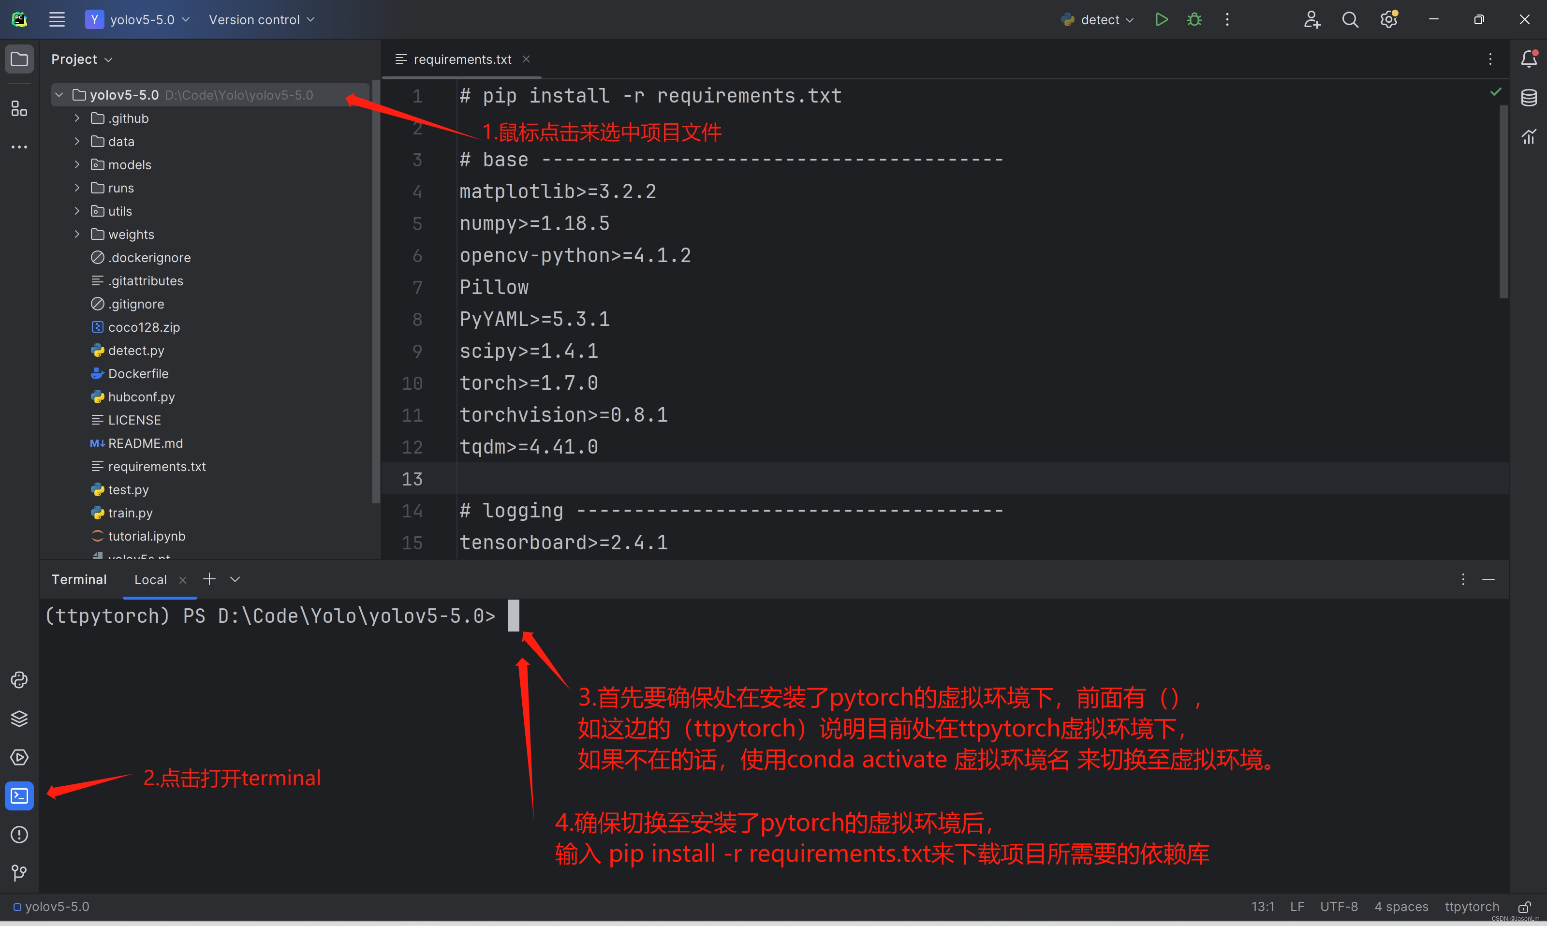Toggle the Terminal tool window icon
The height and width of the screenshot is (926, 1547).
point(19,796)
